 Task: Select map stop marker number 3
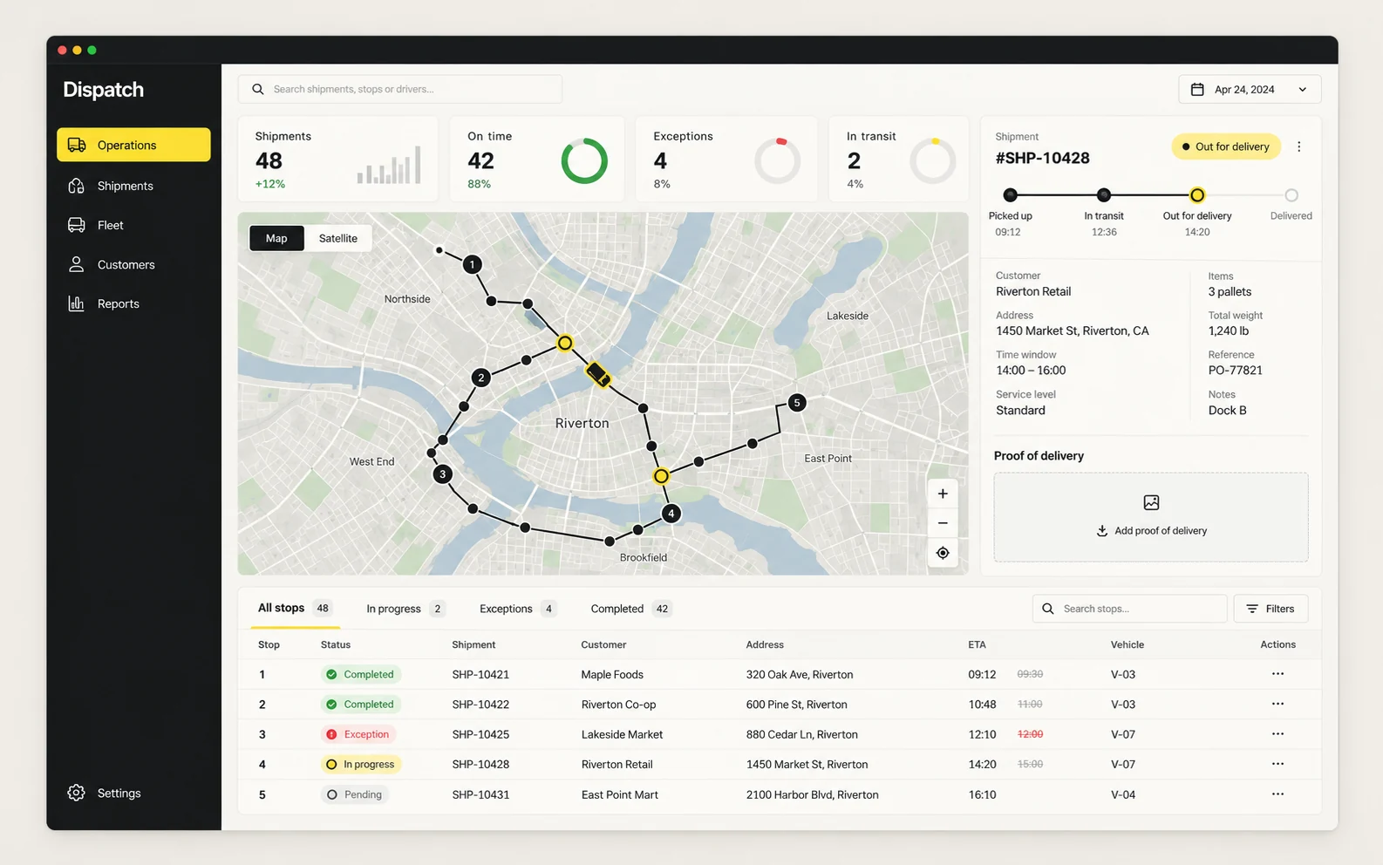(443, 474)
